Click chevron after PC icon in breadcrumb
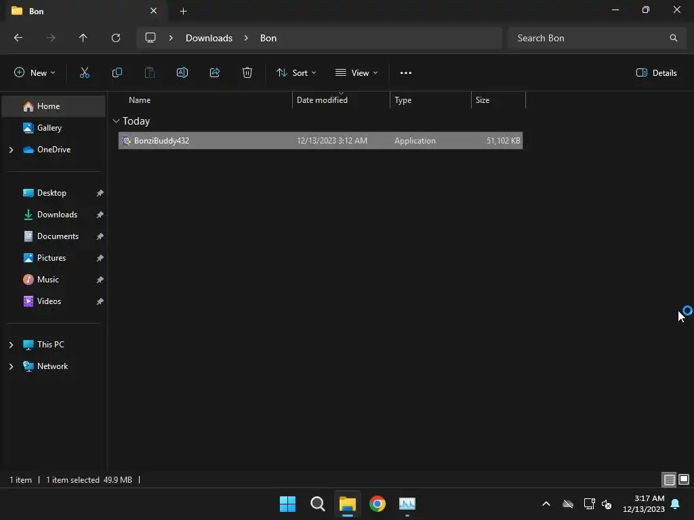 (171, 38)
